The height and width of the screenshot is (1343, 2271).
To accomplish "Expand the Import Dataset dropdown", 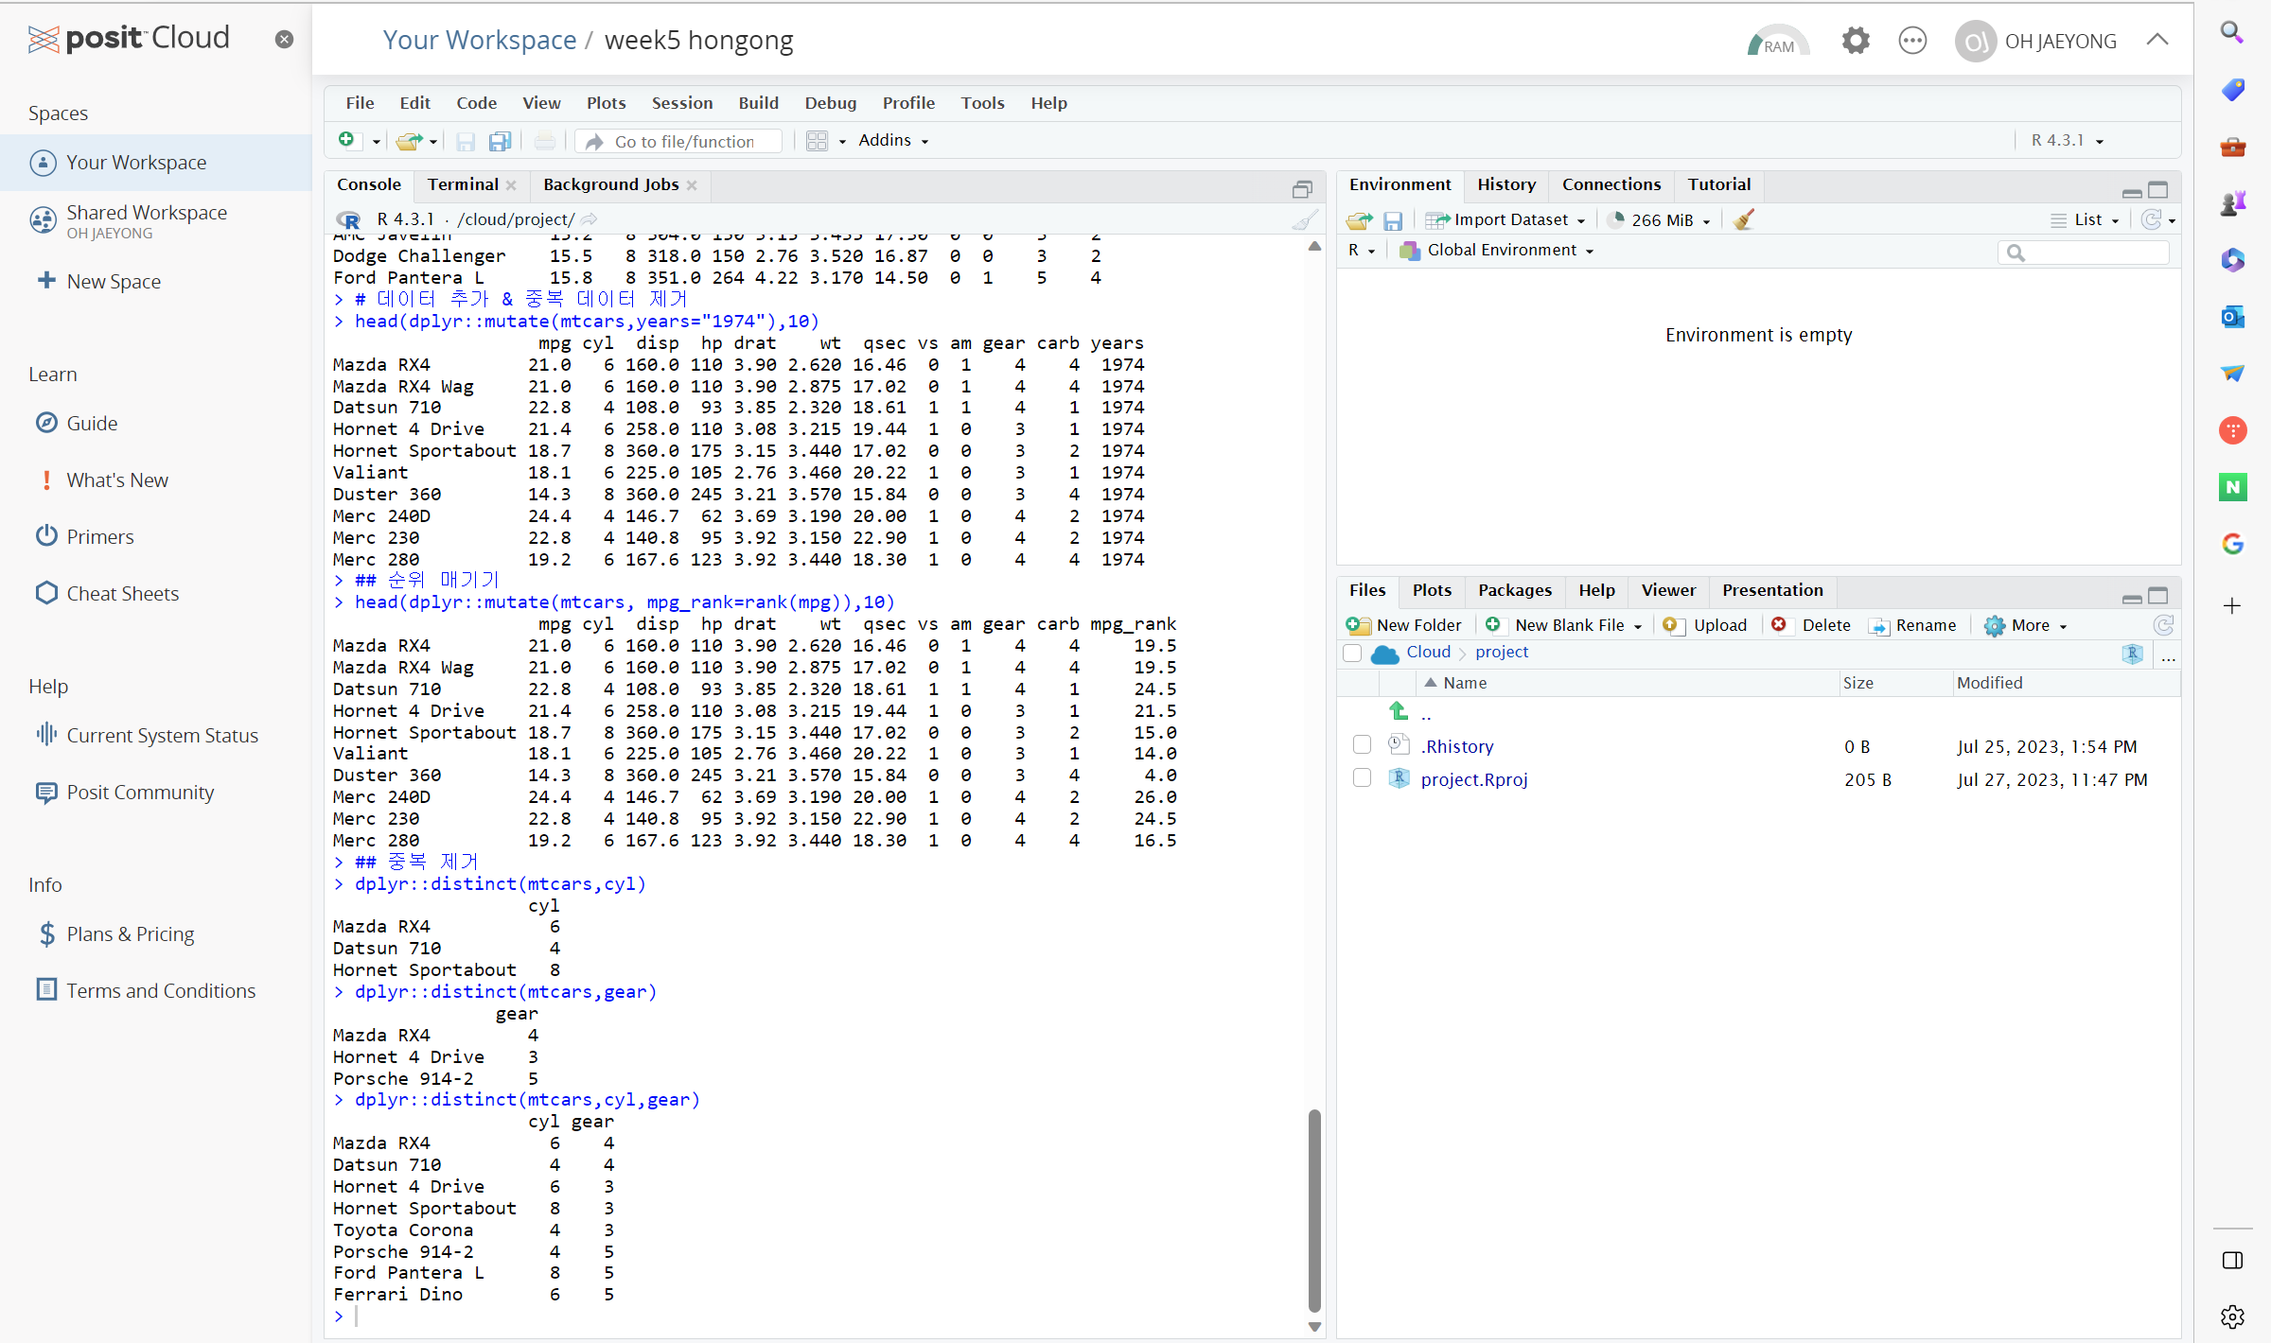I will point(1509,220).
